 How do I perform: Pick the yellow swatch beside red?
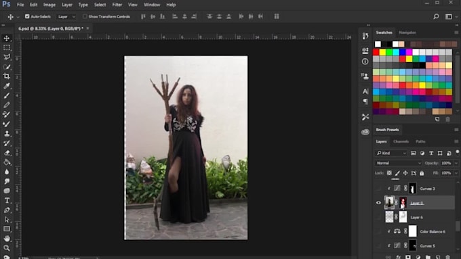tap(382, 52)
